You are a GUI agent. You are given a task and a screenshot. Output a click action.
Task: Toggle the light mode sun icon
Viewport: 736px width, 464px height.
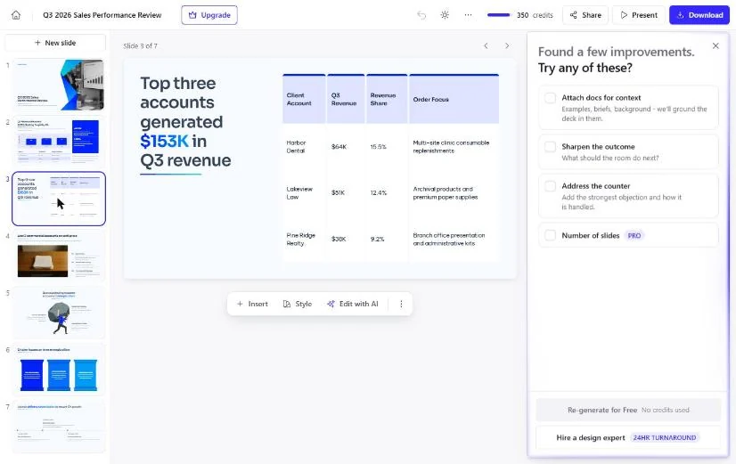click(x=445, y=15)
